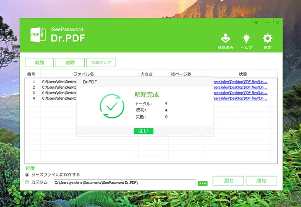The height and width of the screenshot is (207, 301).
Task: Open the status link in row 1
Action: click(x=241, y=82)
